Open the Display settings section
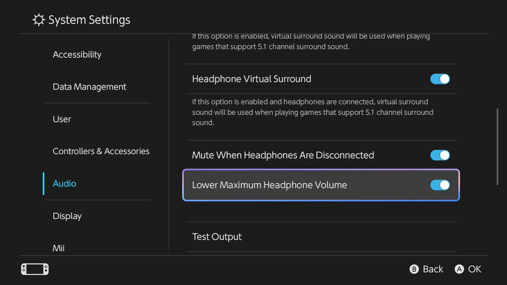 (67, 216)
